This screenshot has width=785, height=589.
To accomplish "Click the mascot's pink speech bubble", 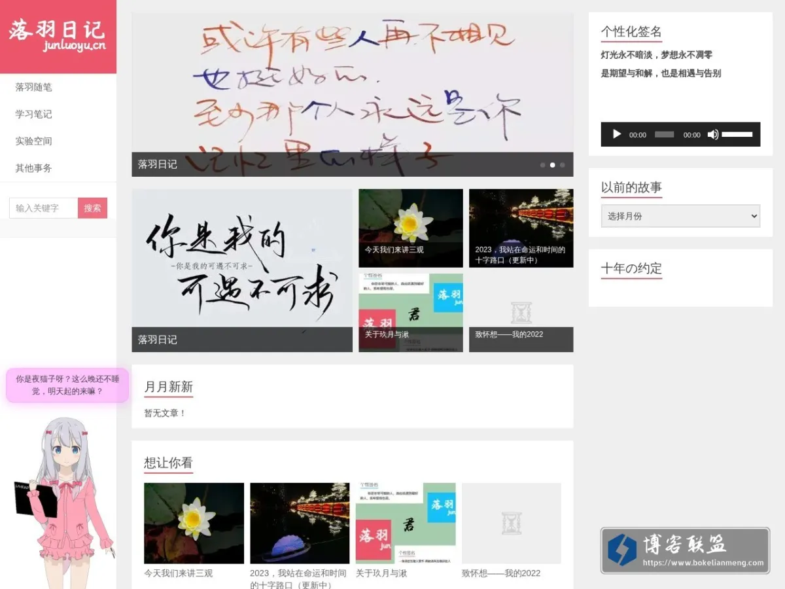I will point(67,385).
